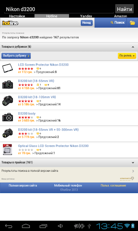Tap Предложений:16 offers text
The height and width of the screenshot is (231, 138).
pyautogui.click(x=49, y=121)
